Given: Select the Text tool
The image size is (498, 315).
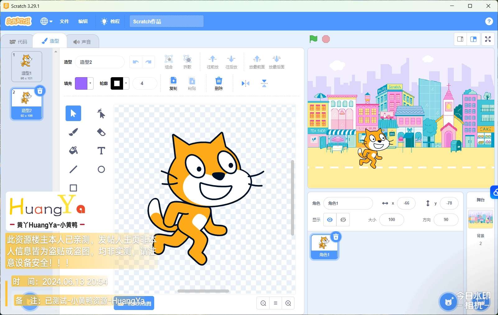Looking at the screenshot, I should (101, 151).
